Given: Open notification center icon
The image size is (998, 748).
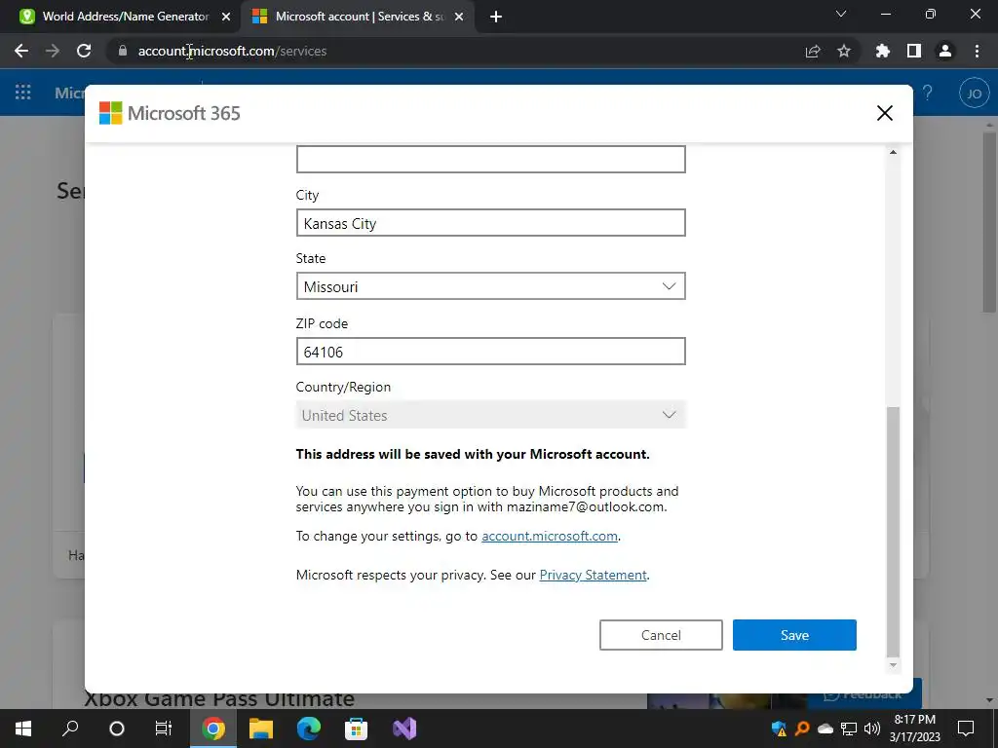Looking at the screenshot, I should 966,729.
